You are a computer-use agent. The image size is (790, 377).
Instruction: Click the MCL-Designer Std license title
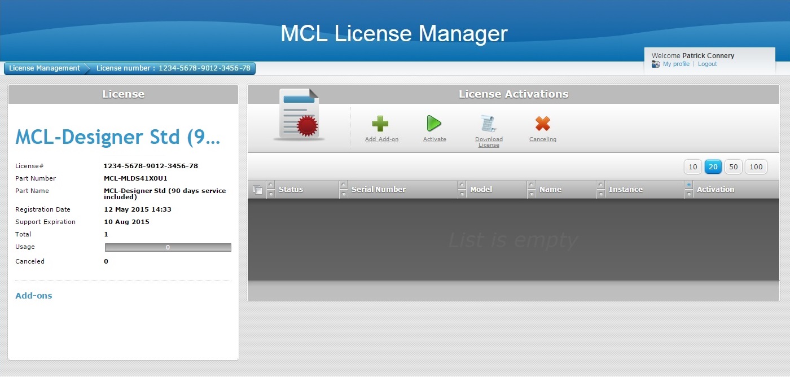(118, 137)
